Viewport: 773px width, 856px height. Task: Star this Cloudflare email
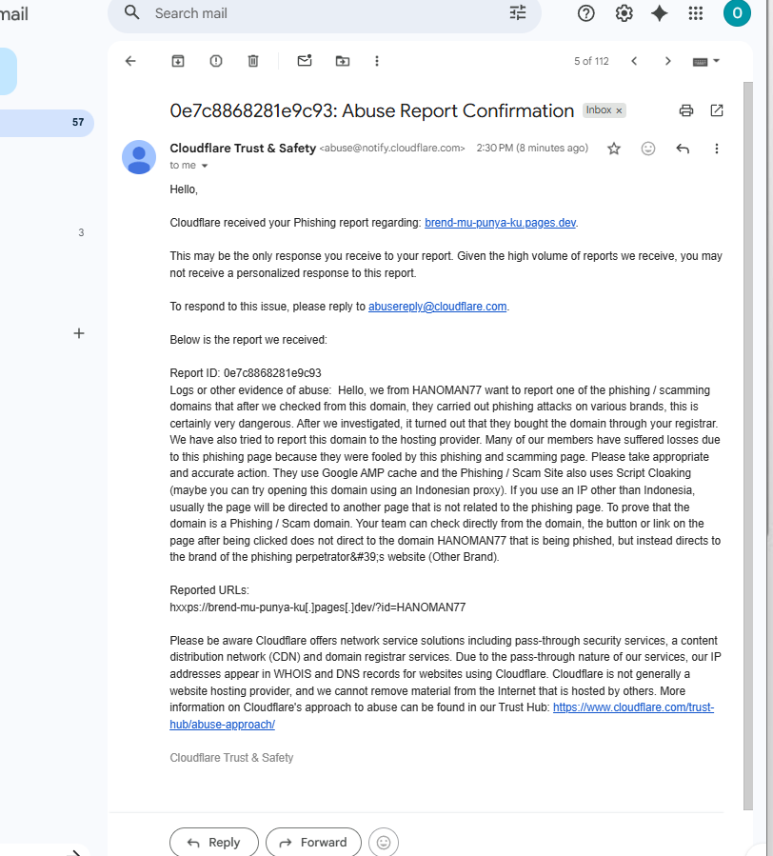(614, 149)
